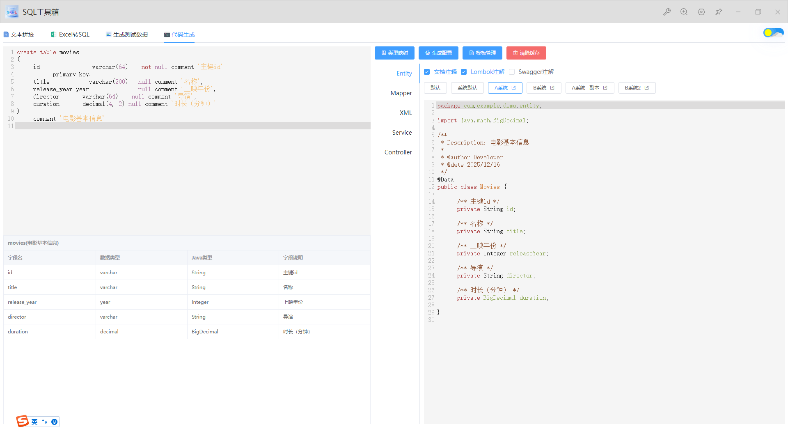This screenshot has width=788, height=427.
Task: Toggle the day/night theme switch
Action: (x=773, y=33)
